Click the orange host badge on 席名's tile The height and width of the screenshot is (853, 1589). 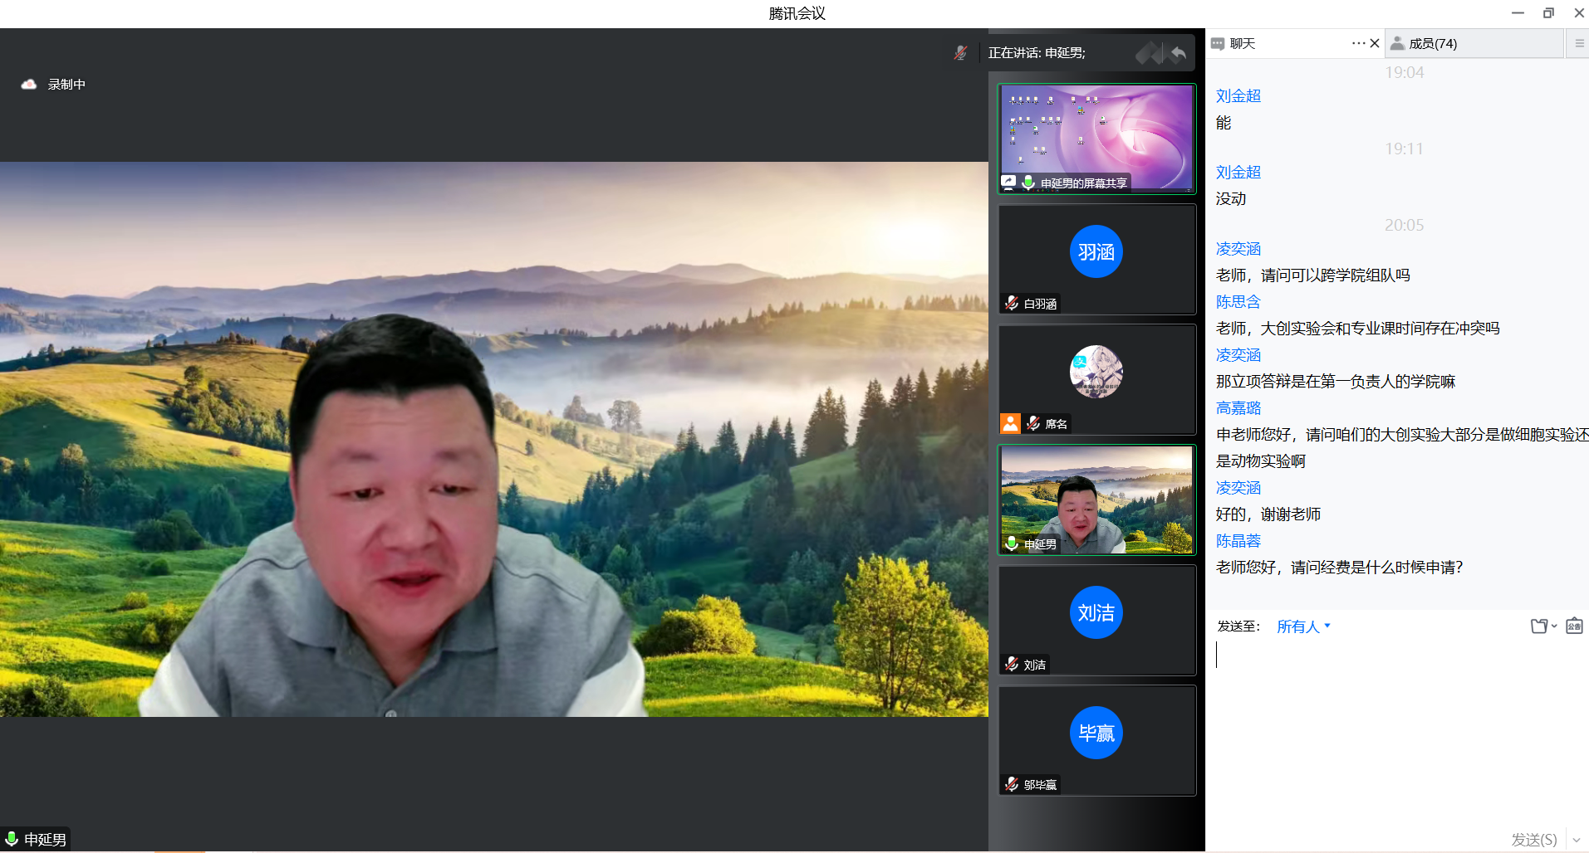(1010, 424)
